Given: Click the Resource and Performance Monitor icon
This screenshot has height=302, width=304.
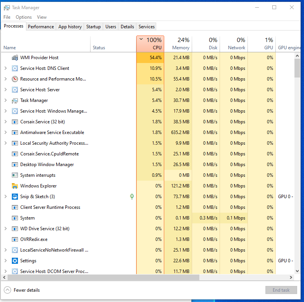Looking at the screenshot, I should coord(15,79).
